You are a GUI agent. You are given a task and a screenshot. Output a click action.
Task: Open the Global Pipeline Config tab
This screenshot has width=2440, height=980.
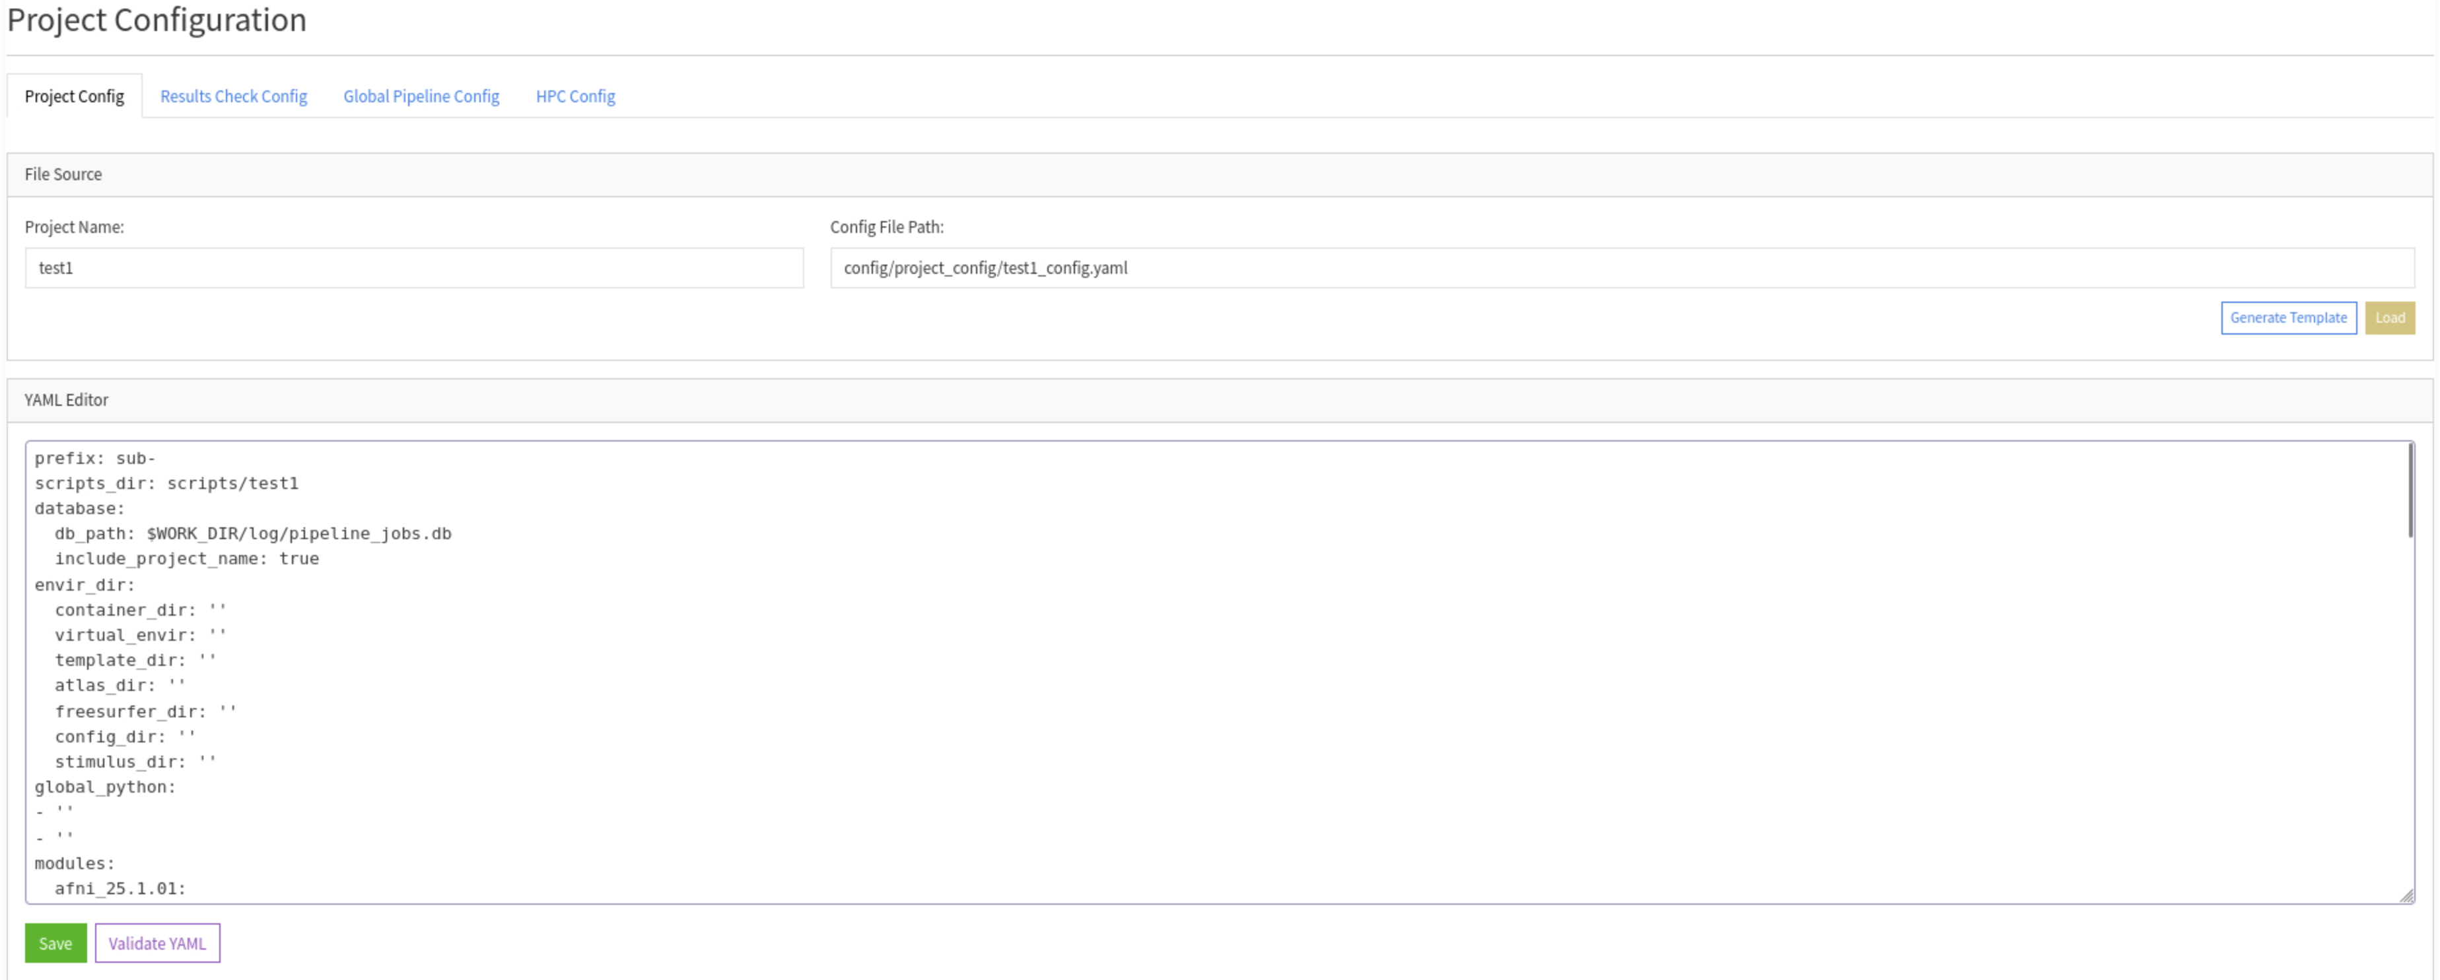click(x=421, y=96)
